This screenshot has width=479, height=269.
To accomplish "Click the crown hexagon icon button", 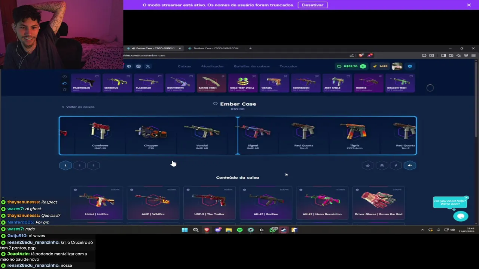I will point(368,165).
